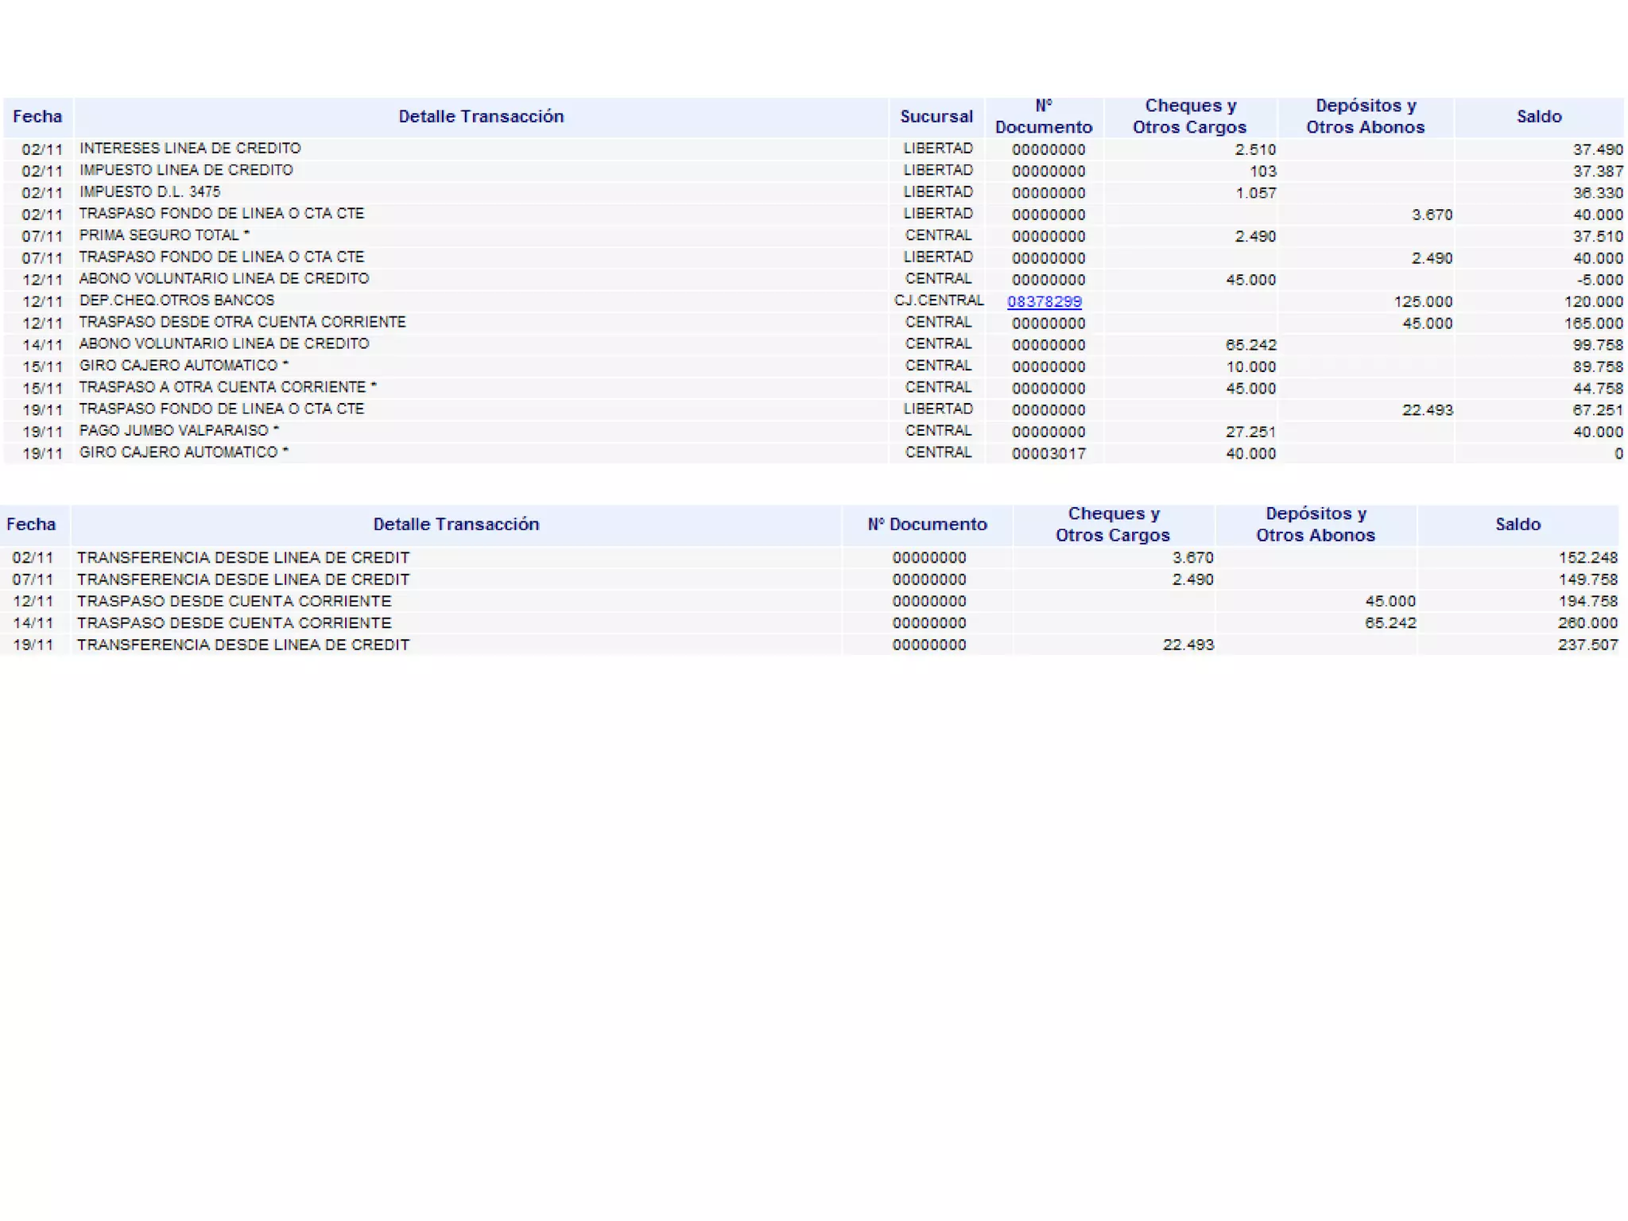The height and width of the screenshot is (1221, 1628).
Task: Click document number 00003017
Action: click(1048, 453)
